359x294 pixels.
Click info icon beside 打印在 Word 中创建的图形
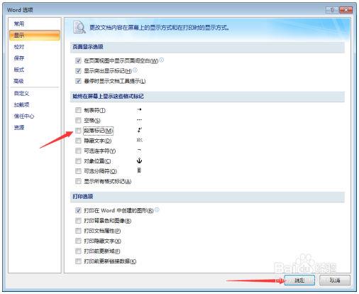[157, 209]
